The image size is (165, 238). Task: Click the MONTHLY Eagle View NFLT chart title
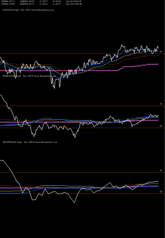30,142
